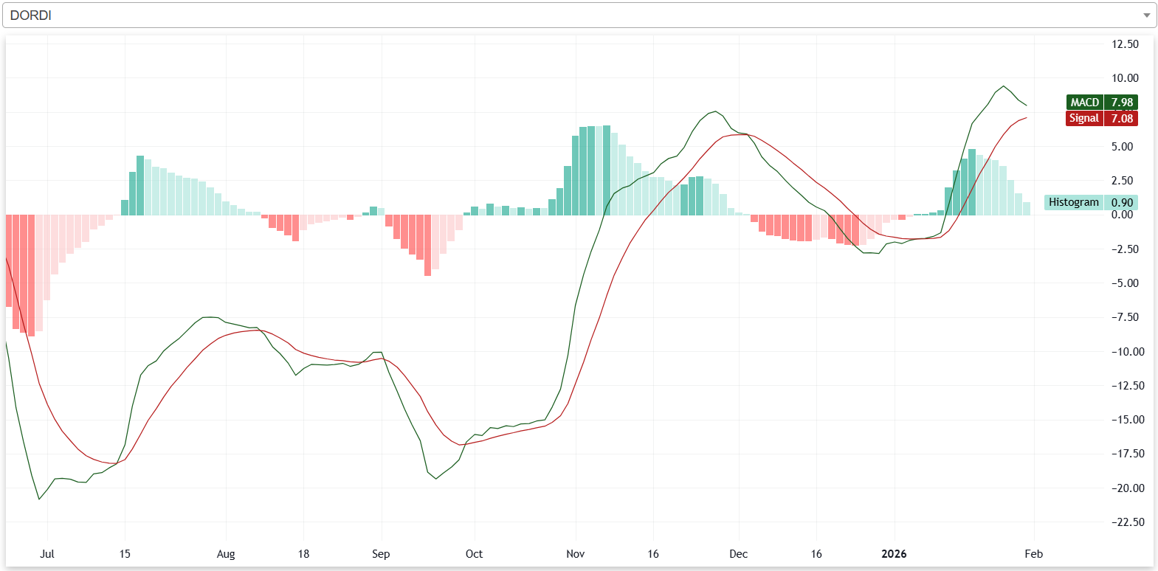Click the Signal value 7.08 tag
Viewport: 1158px width, 571px height.
click(x=1121, y=118)
